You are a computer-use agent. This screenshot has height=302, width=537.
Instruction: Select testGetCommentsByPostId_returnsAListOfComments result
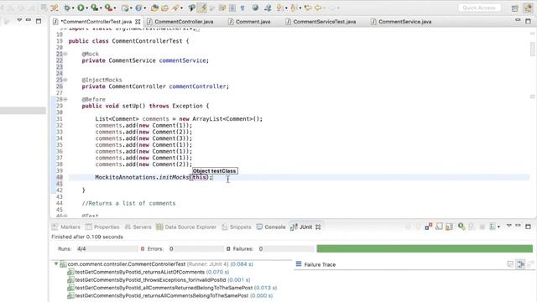[x=149, y=272]
